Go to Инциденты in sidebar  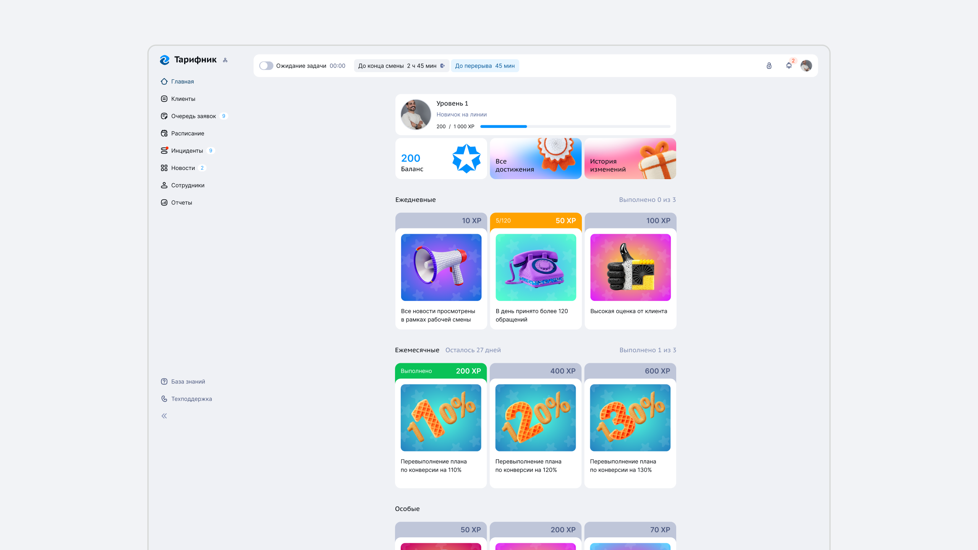click(187, 150)
